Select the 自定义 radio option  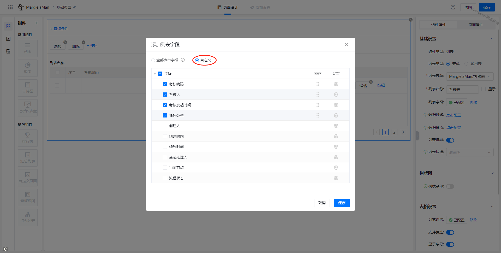[x=197, y=60]
